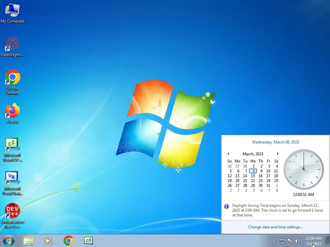330x247 pixels.
Task: Open Windows Explorer from the taskbar
Action: pos(29,241)
